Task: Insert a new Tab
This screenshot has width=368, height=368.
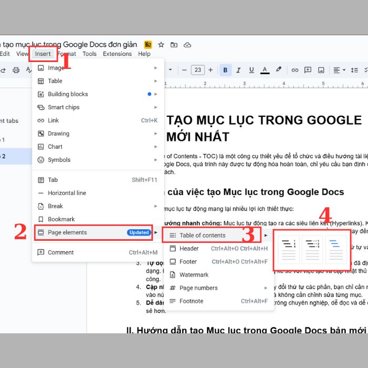Action: click(x=98, y=180)
